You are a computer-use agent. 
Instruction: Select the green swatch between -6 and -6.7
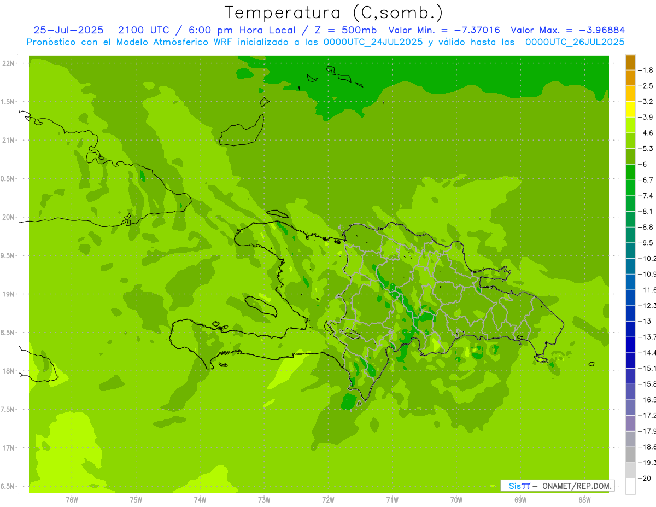(x=630, y=172)
